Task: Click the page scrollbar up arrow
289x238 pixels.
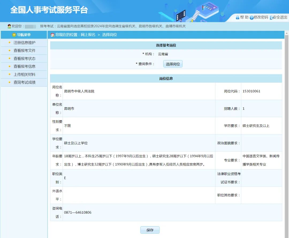Action: [287, 33]
